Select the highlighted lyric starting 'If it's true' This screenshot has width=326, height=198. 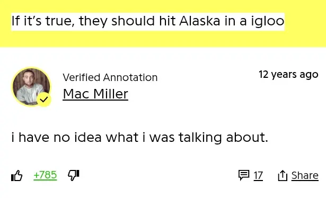(148, 22)
